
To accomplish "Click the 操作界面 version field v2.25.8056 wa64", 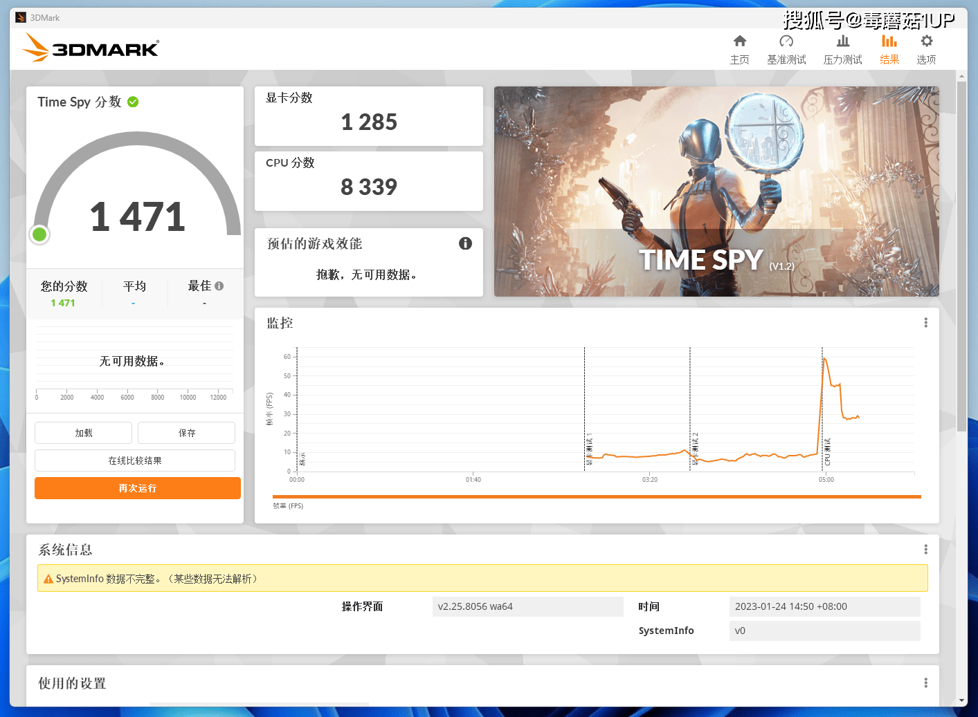I will (x=528, y=606).
